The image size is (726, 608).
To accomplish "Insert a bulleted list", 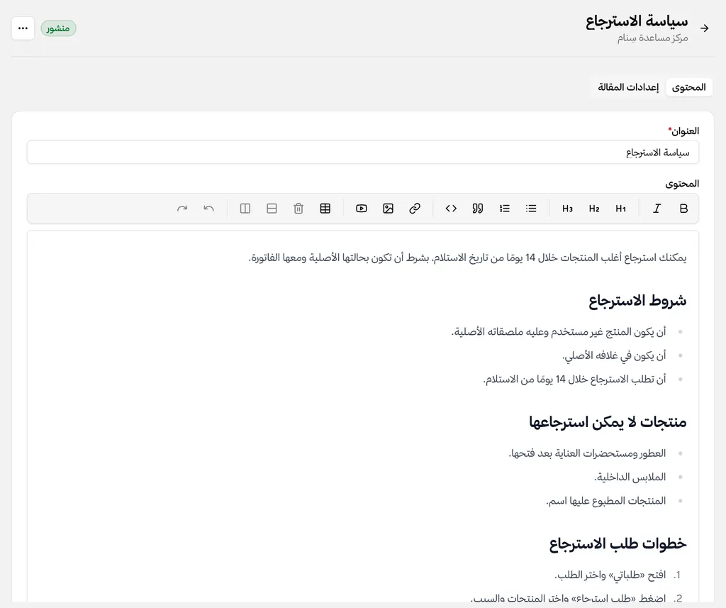I will point(531,209).
